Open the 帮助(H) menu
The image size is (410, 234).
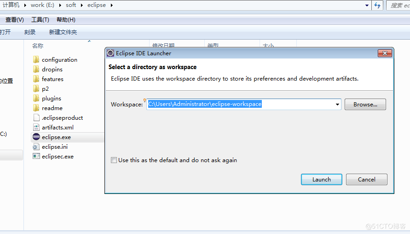66,20
